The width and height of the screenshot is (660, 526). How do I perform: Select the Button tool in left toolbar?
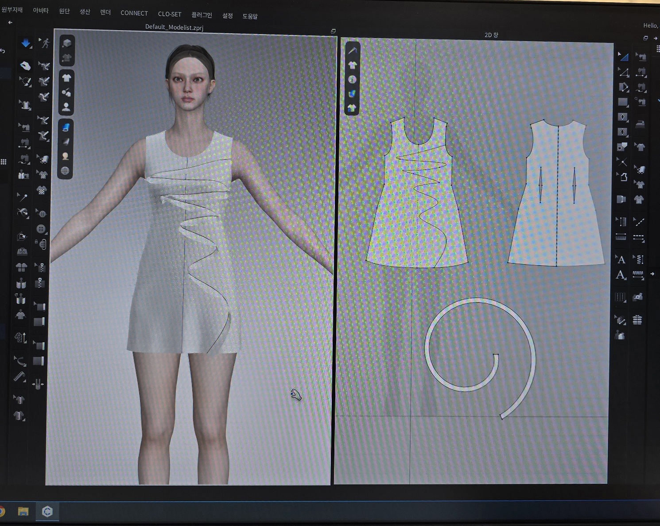click(41, 229)
